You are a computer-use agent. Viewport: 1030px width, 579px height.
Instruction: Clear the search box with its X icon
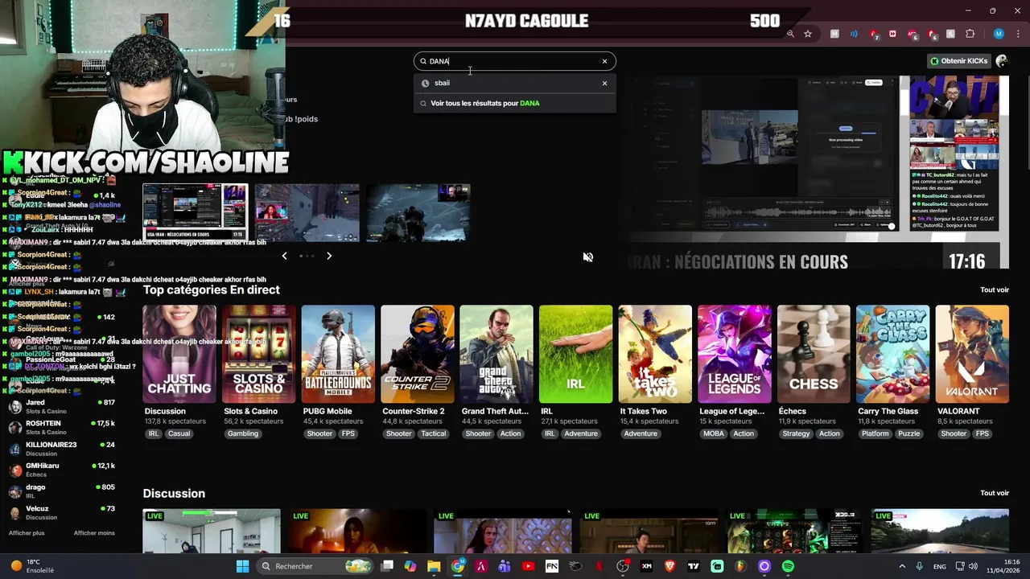[x=604, y=61]
